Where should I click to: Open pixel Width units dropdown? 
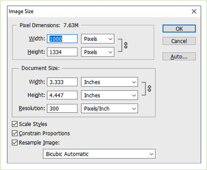click(98, 39)
